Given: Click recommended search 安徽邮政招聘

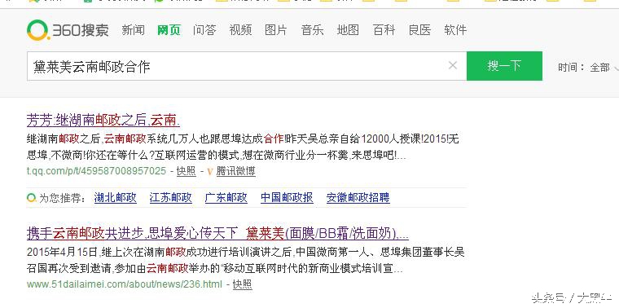Looking at the screenshot, I should point(358,198).
